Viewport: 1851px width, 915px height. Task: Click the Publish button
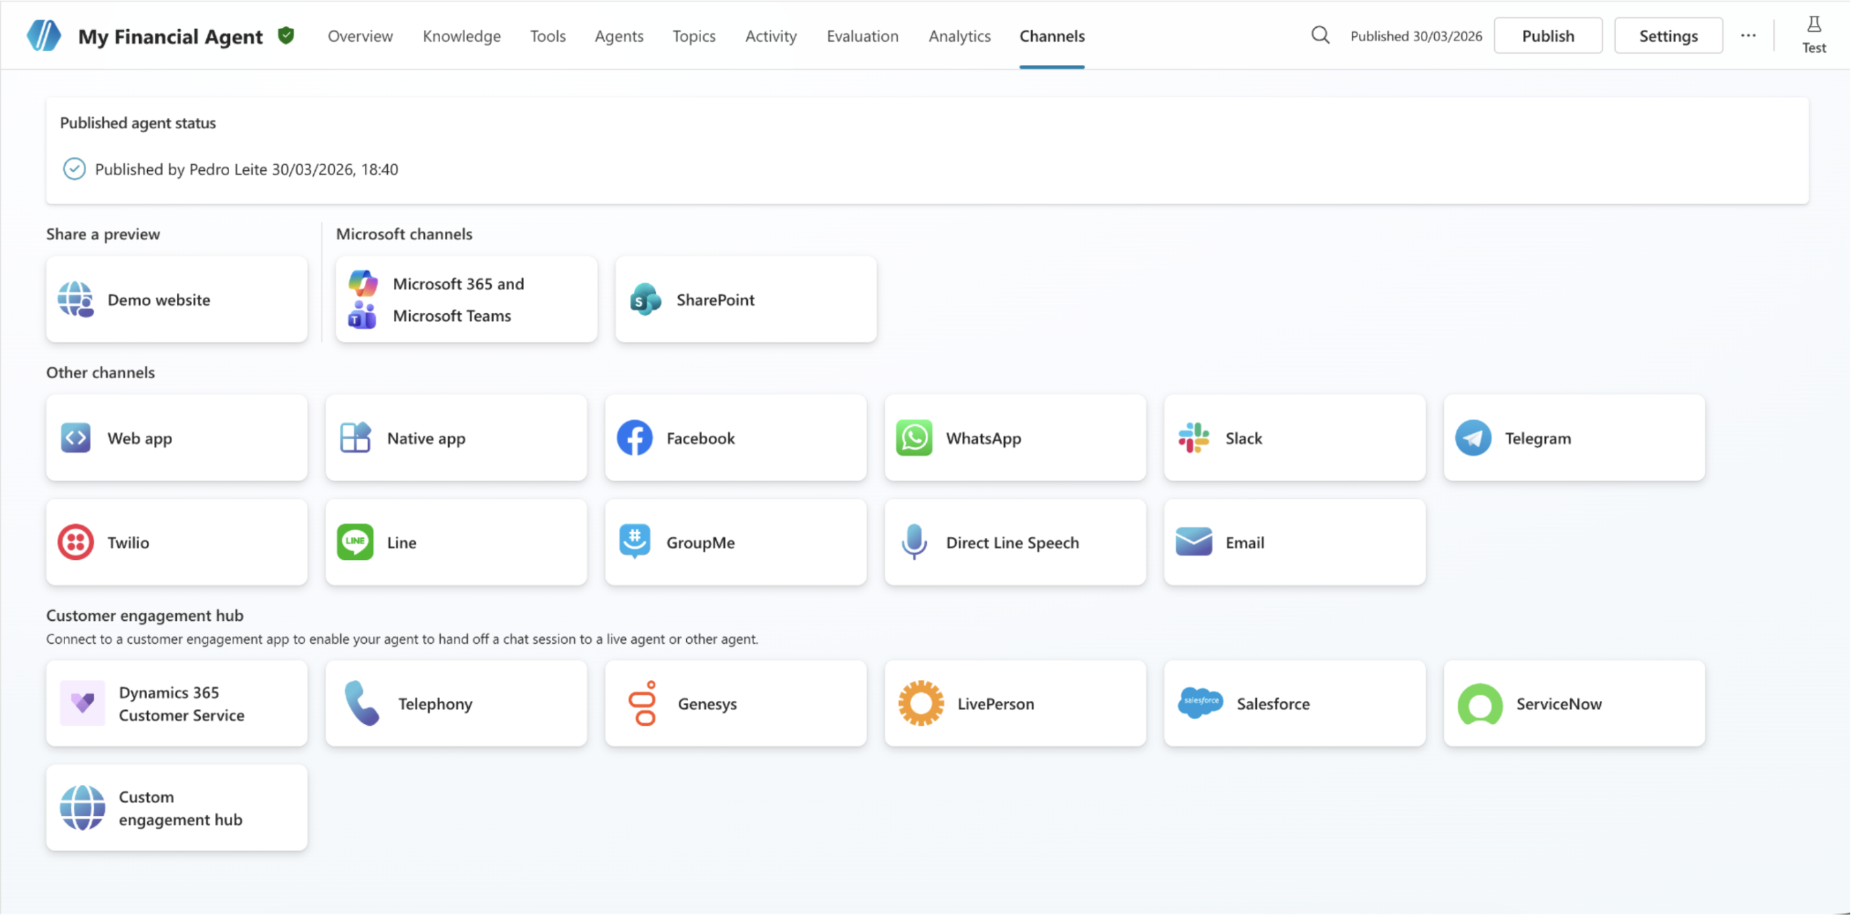[1548, 35]
